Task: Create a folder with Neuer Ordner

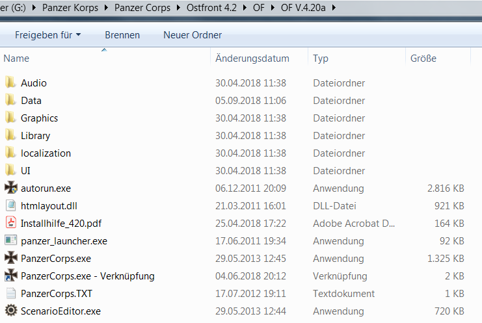Action: click(193, 35)
